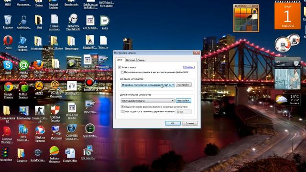Viewport: 306px width, 172px height.
Task: Select the Revo Uninstaller icon
Action: (23, 133)
